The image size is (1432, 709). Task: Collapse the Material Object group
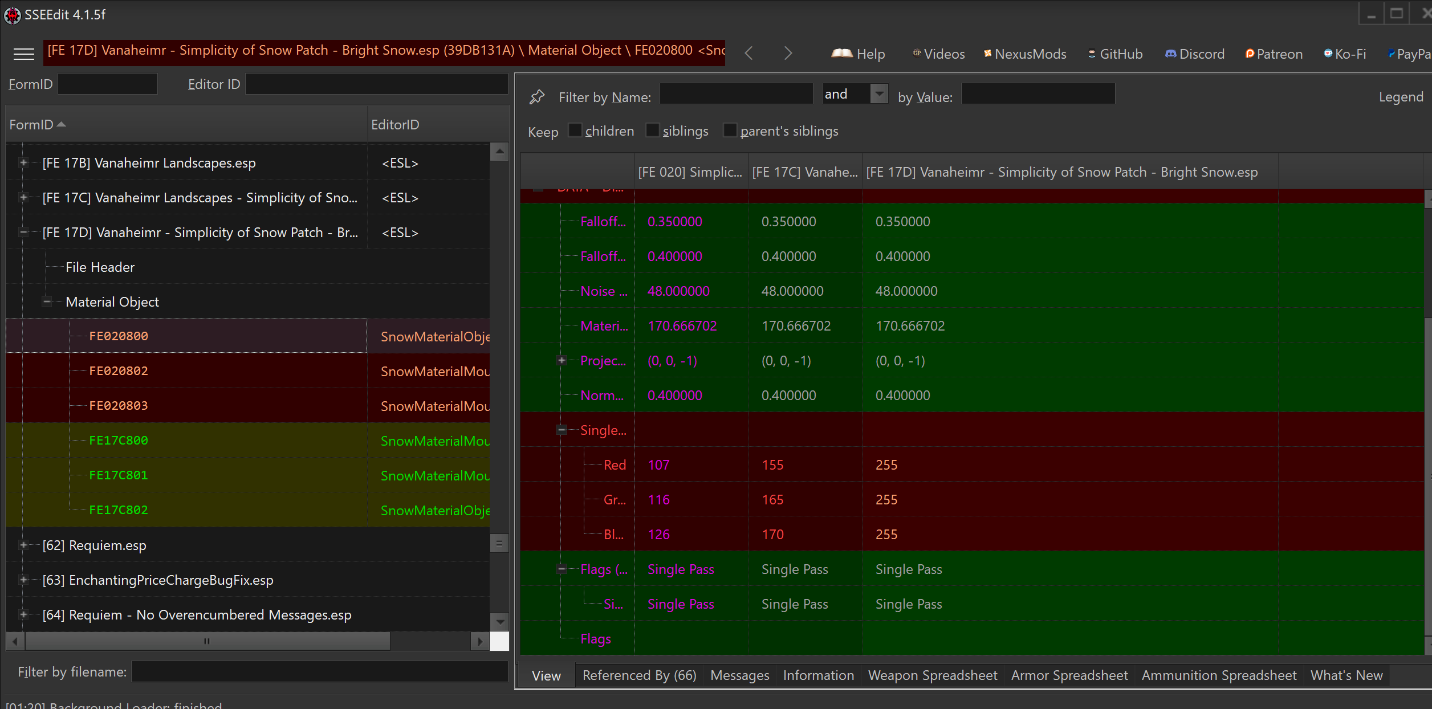[x=47, y=302]
